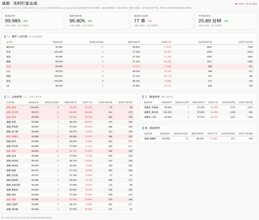259x220 pixels.
Task: Click 95.01% in the highlighted city row
Action: [136, 66]
